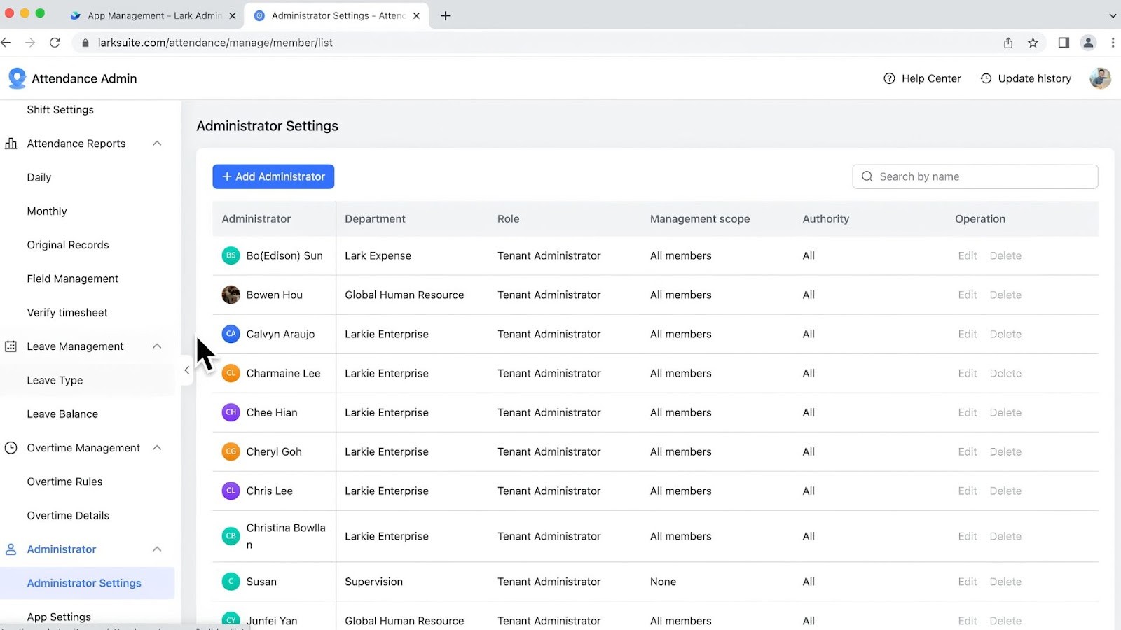
Task: Click the bookmark star in the address bar
Action: tap(1033, 43)
